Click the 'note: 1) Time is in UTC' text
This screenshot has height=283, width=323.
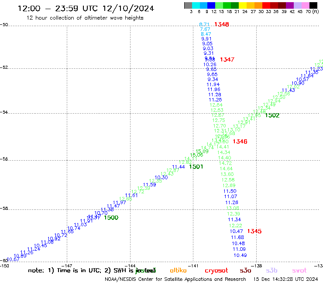click(65, 270)
